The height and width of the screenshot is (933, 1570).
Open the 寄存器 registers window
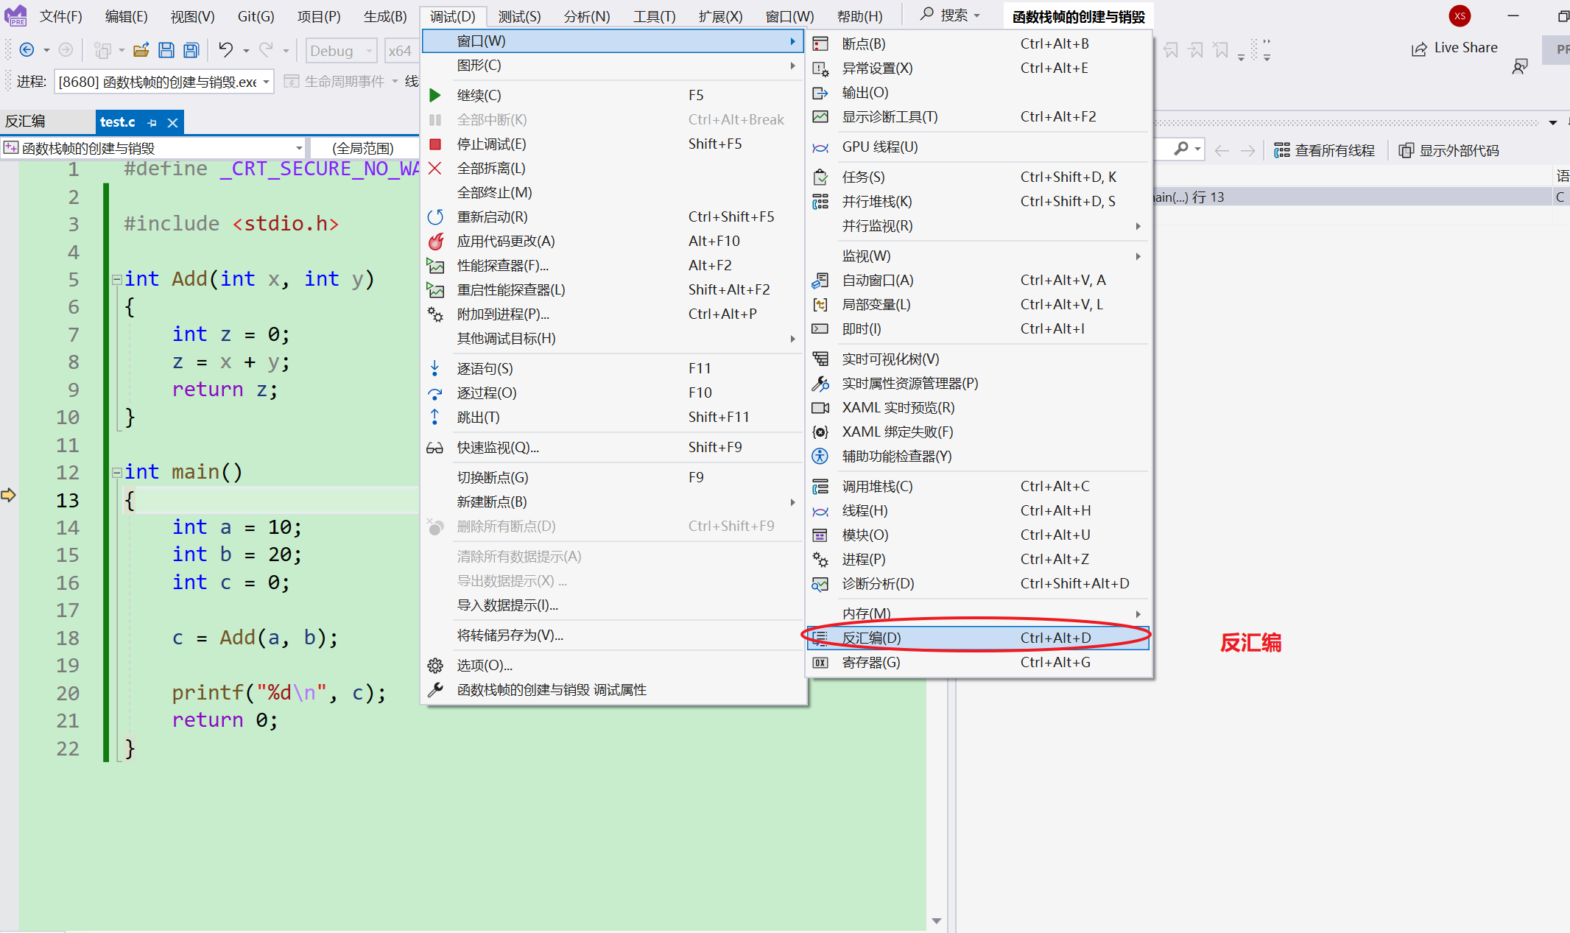(x=870, y=662)
